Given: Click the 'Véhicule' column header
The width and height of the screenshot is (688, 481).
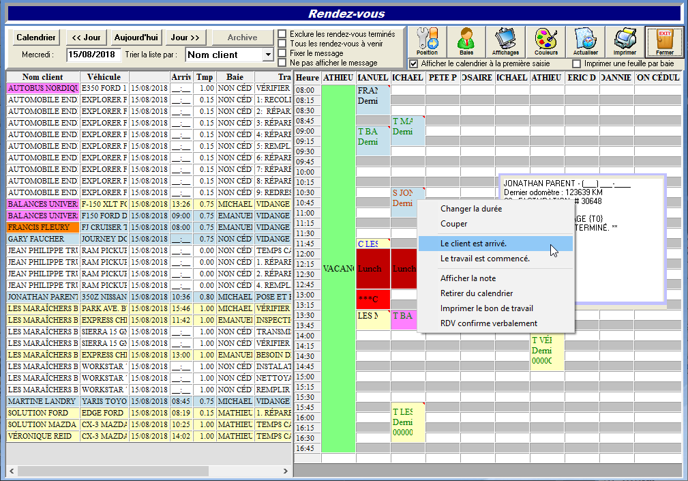Looking at the screenshot, I should pyautogui.click(x=104, y=77).
